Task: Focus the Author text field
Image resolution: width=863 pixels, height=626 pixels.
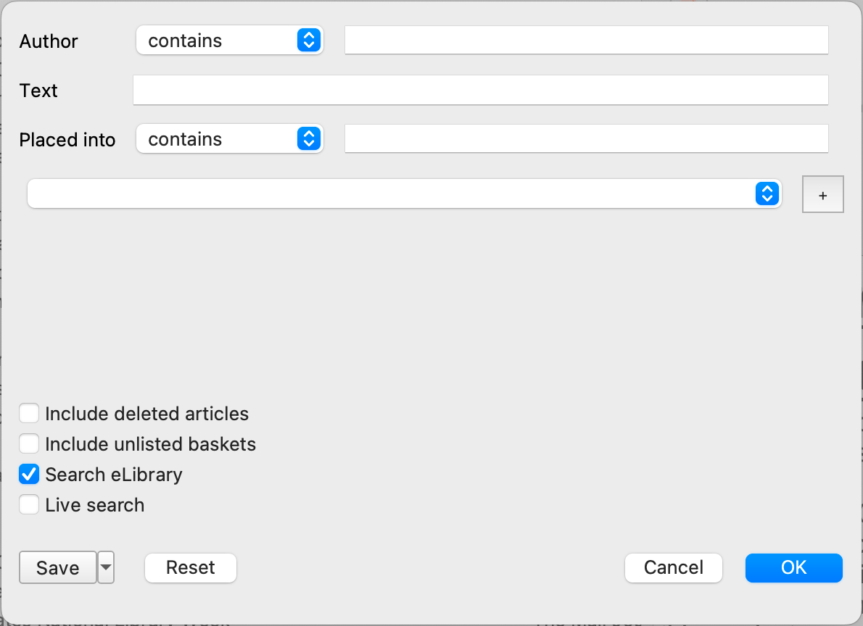Action: pos(586,41)
